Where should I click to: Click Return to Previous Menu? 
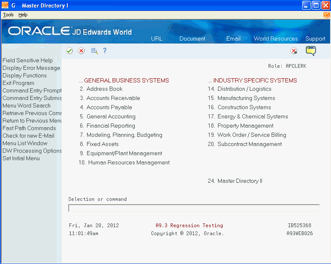(x=32, y=121)
